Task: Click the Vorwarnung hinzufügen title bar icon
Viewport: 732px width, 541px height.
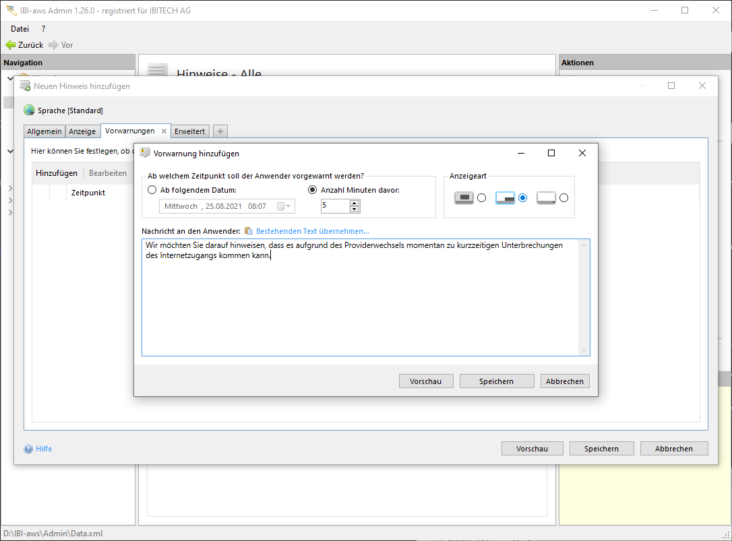Action: pos(144,154)
